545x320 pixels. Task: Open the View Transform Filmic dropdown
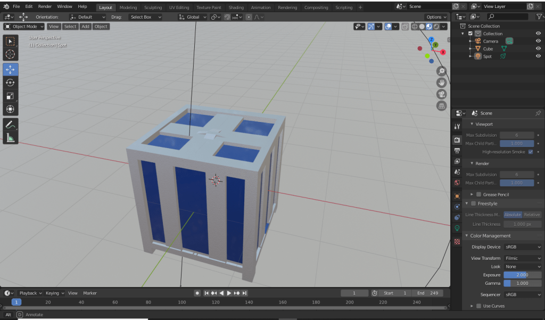point(522,258)
